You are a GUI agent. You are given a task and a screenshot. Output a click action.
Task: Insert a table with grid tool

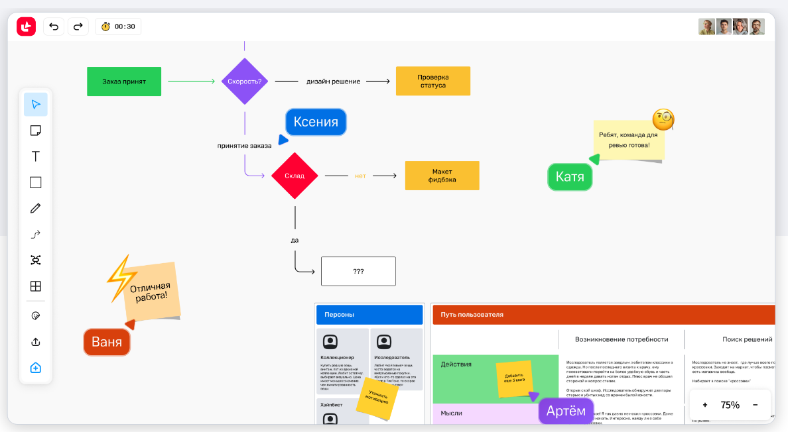(36, 286)
